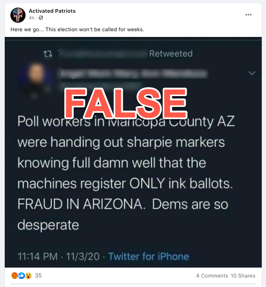Open the three-dot post options menu
Image resolution: width=266 pixels, height=287 pixels.
(249, 15)
